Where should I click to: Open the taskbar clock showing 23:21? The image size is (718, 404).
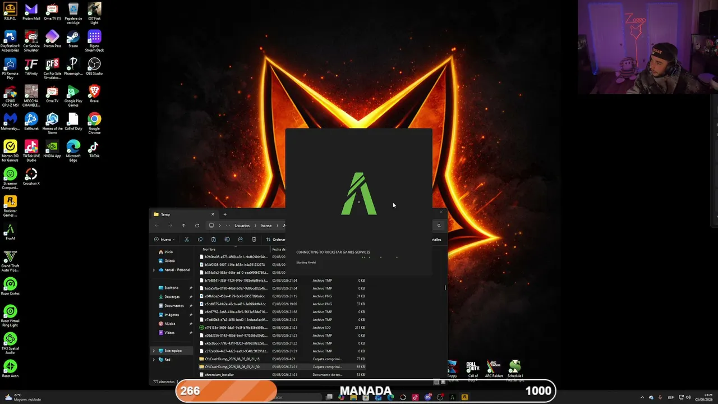click(x=704, y=397)
